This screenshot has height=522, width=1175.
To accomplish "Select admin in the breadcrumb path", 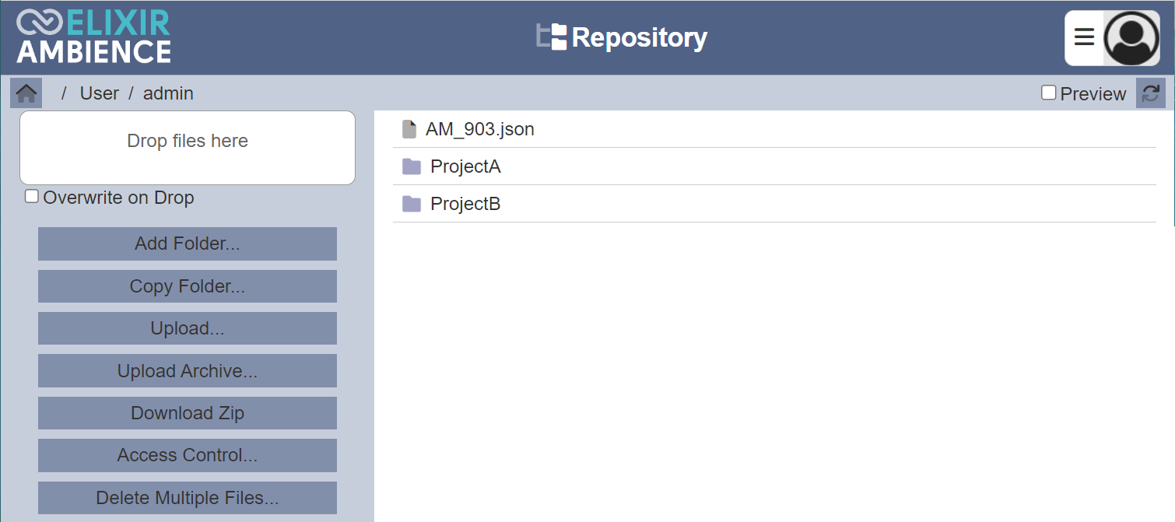I will coord(168,93).
